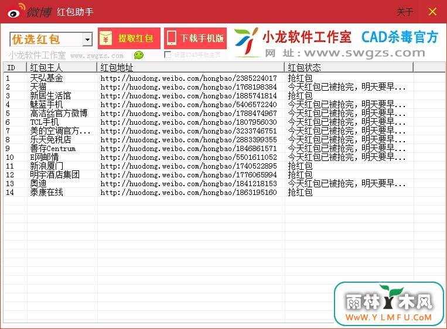Open the www.swgzs.com link under the dropdown
Viewport: 447px width, 329px height.
click(97, 56)
